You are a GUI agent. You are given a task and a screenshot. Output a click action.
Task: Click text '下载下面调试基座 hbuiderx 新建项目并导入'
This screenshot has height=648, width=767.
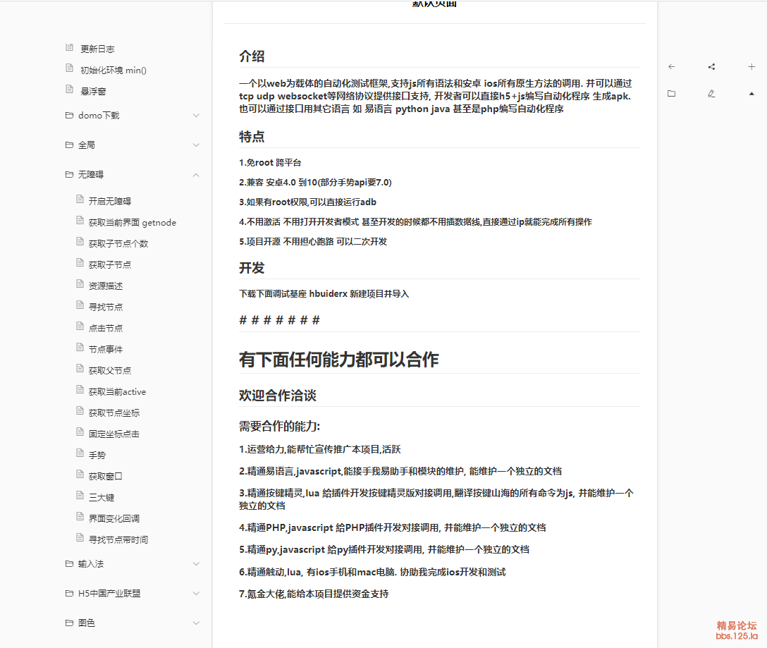[x=324, y=293]
